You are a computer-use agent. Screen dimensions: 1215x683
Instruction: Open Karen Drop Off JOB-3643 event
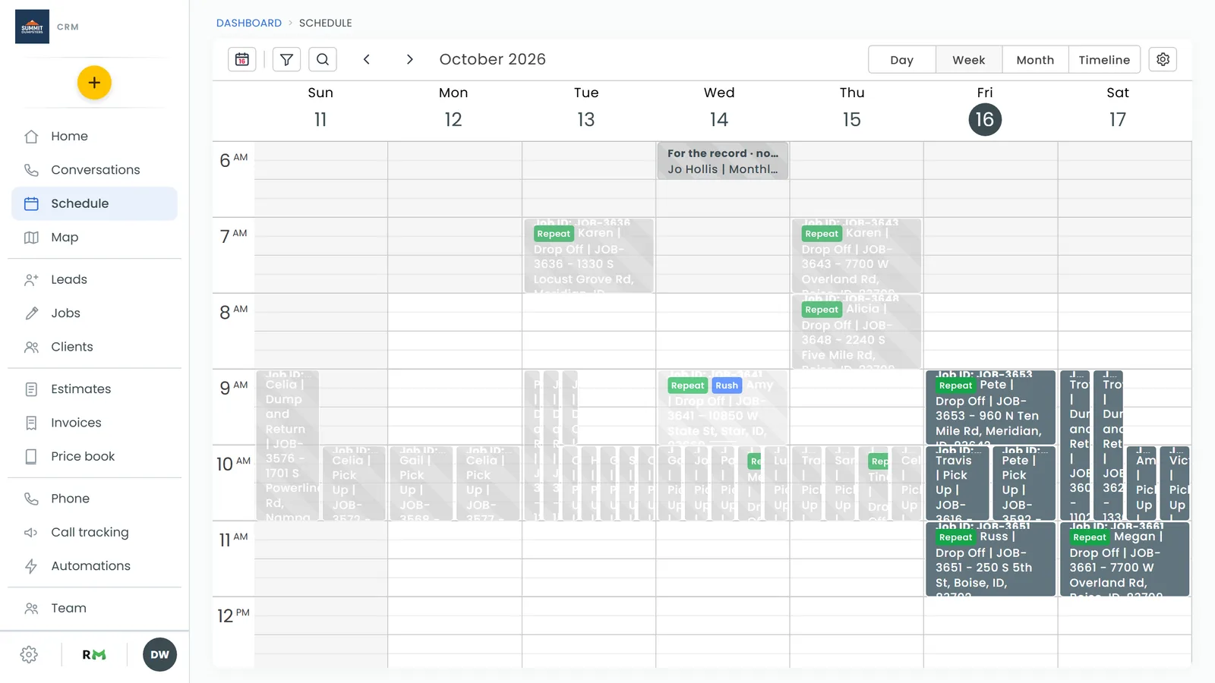click(x=857, y=256)
